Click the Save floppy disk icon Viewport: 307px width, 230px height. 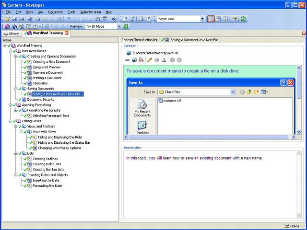[x=14, y=19]
